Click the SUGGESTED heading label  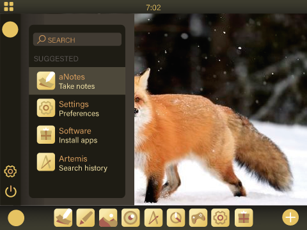point(56,59)
